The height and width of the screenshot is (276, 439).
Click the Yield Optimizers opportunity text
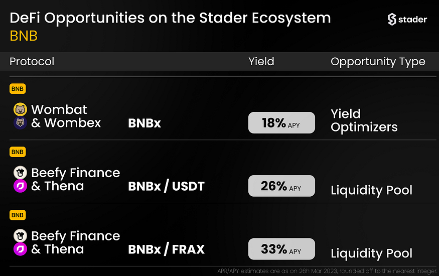pyautogui.click(x=364, y=120)
